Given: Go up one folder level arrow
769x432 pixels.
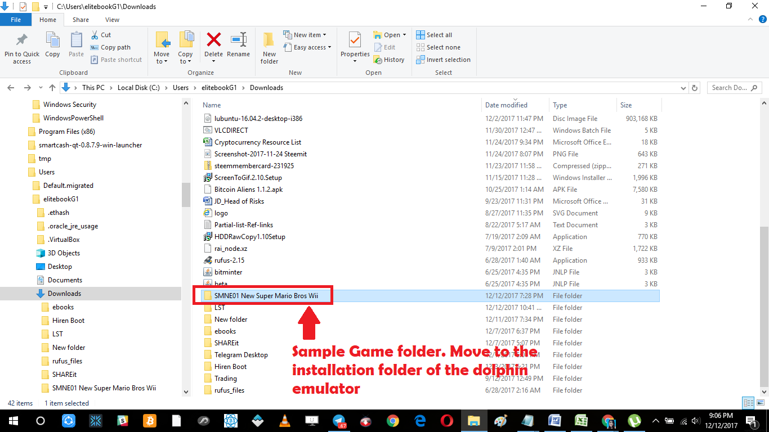Looking at the screenshot, I should point(52,88).
